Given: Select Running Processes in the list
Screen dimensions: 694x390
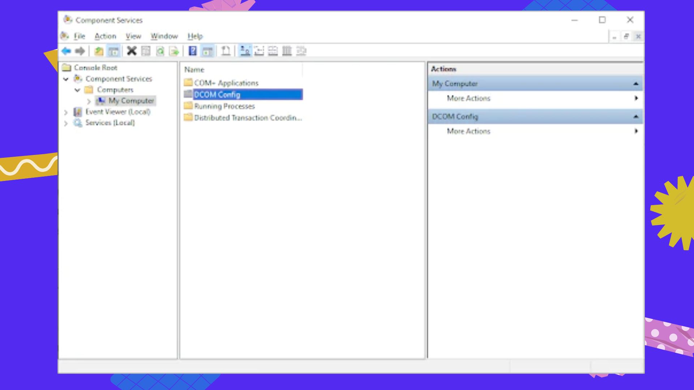Looking at the screenshot, I should pos(224,106).
